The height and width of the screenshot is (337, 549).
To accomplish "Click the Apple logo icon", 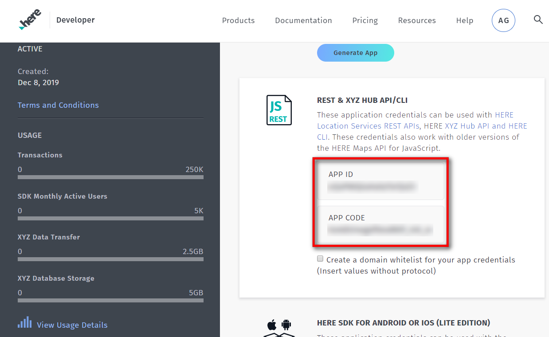I will coord(272,325).
